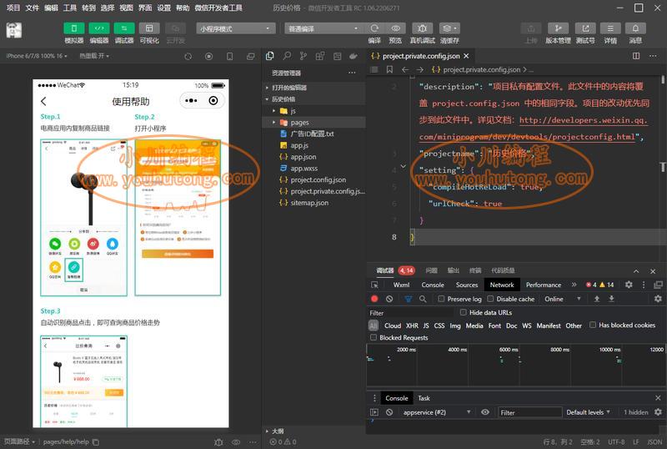Image resolution: width=667 pixels, height=449 pixels.
Task: Switch to the Console tab
Action: click(433, 285)
